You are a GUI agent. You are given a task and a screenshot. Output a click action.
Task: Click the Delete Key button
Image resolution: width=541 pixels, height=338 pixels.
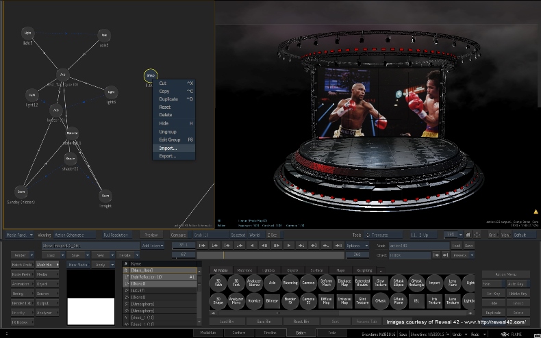pyautogui.click(x=518, y=294)
